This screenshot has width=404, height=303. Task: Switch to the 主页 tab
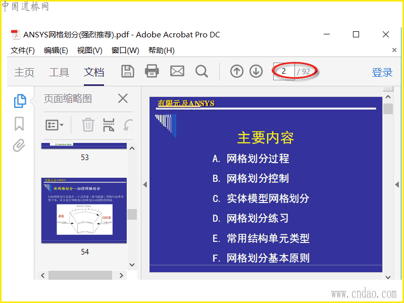pyautogui.click(x=24, y=72)
